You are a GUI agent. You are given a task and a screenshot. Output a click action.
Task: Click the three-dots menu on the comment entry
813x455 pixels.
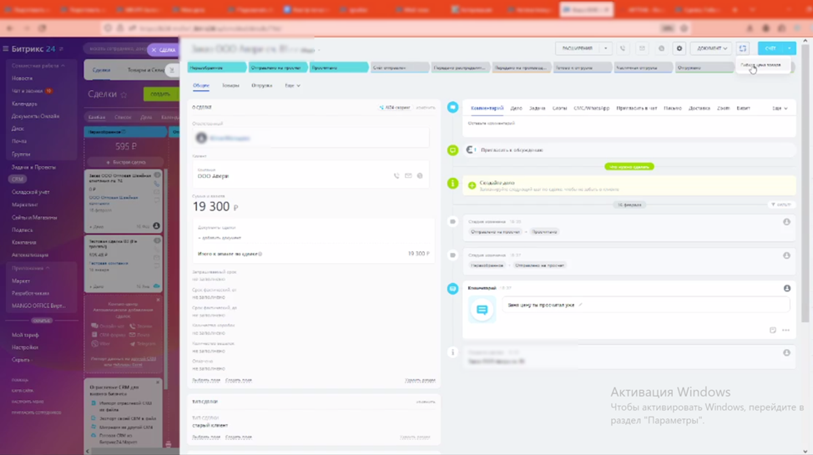tap(786, 330)
